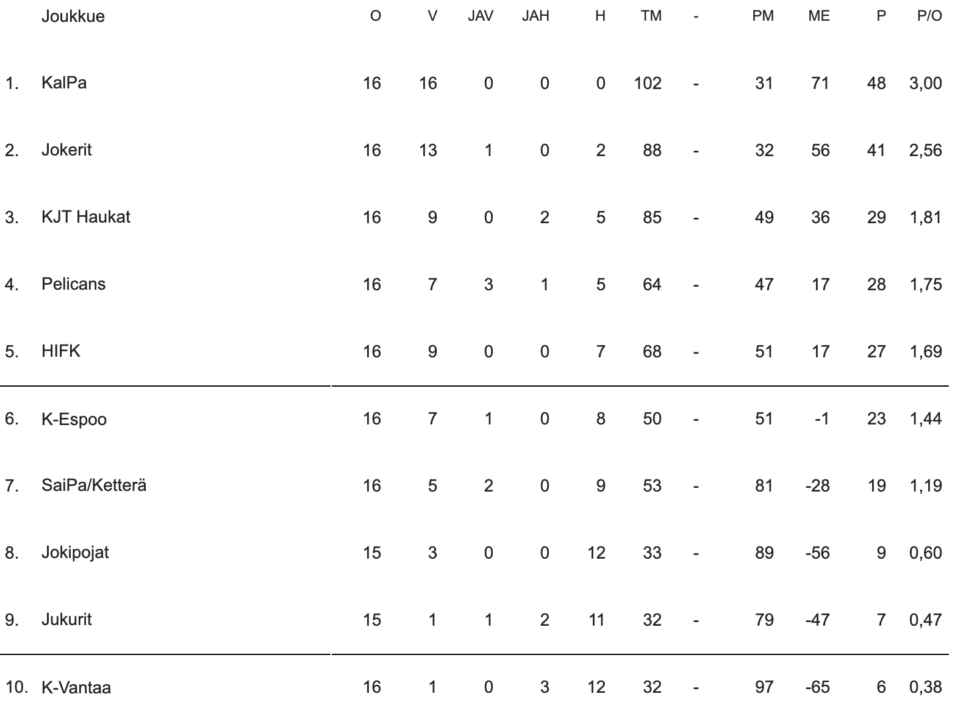Select the JAH column header
955x705 pixels.
point(535,16)
